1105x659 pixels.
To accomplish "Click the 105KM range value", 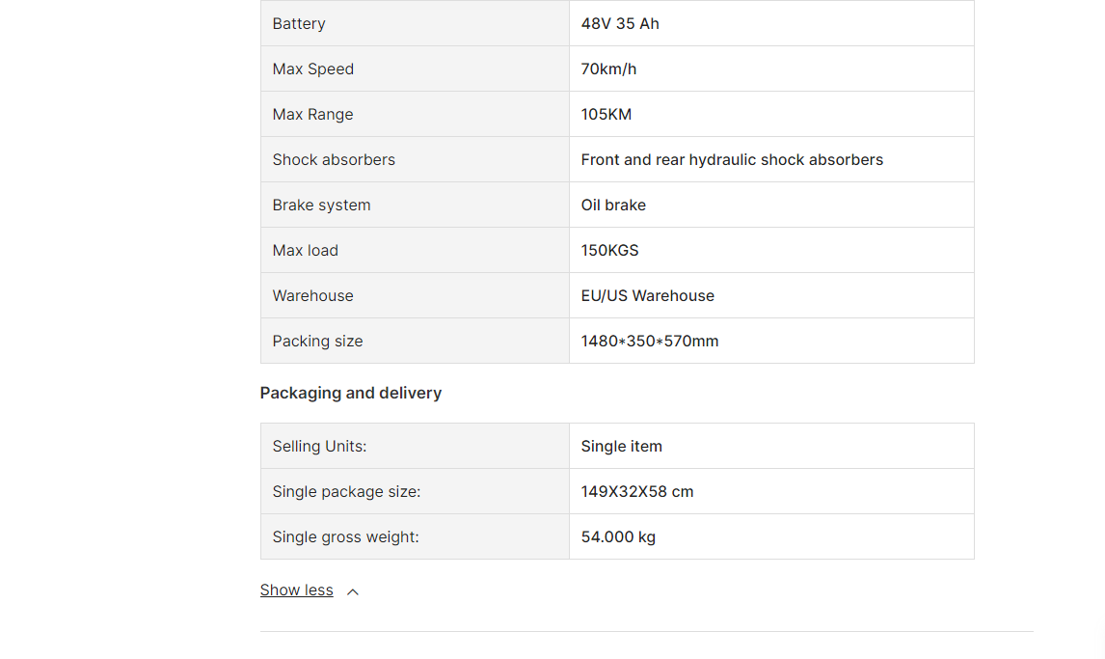I will [x=606, y=114].
